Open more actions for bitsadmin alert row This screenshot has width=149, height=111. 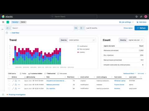click(19, 81)
